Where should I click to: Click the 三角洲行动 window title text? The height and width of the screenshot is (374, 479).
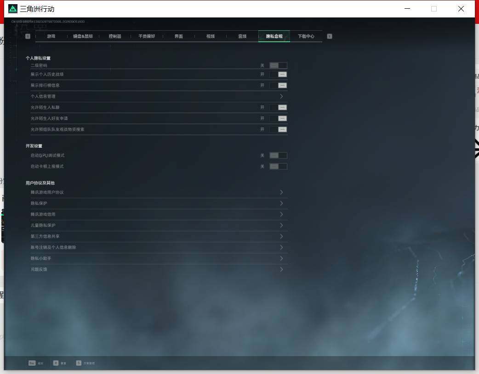coord(37,9)
